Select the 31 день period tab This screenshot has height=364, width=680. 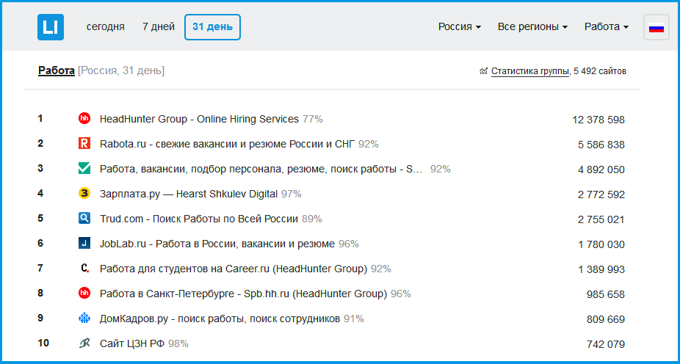coord(212,27)
